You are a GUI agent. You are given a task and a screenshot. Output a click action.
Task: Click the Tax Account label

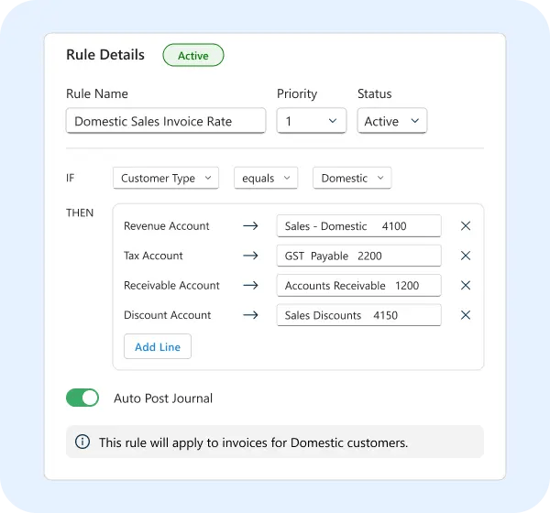coord(153,256)
